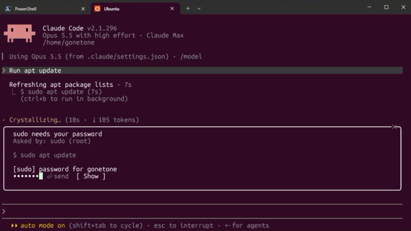Viewport: 411px width, 231px height.
Task: Click 'Opus 5.5 with high effort' text
Action: [x=89, y=35]
